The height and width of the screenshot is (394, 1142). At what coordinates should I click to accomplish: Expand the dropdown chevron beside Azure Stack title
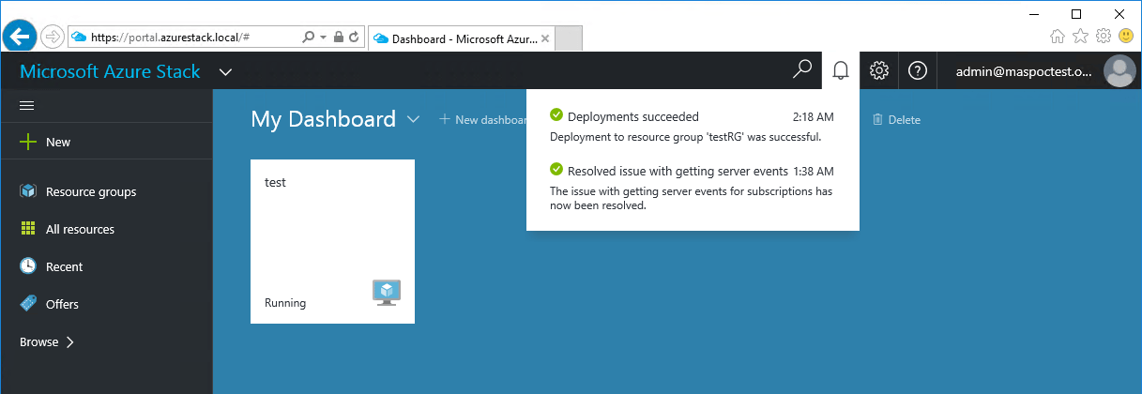pyautogui.click(x=225, y=71)
